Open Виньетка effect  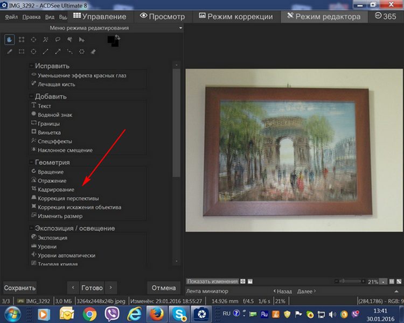pyautogui.click(x=46, y=132)
